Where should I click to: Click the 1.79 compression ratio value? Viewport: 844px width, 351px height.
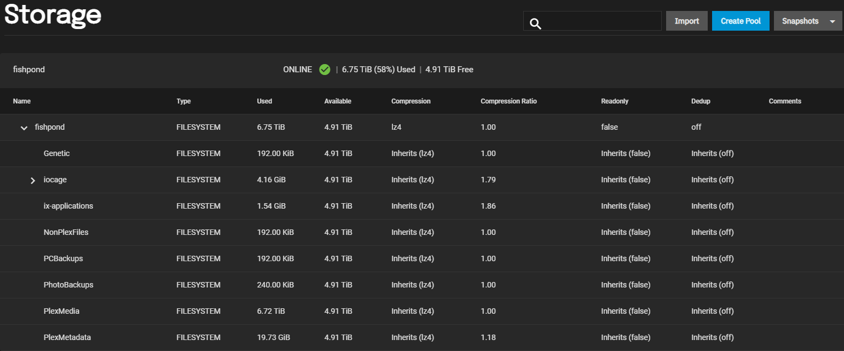coord(488,180)
